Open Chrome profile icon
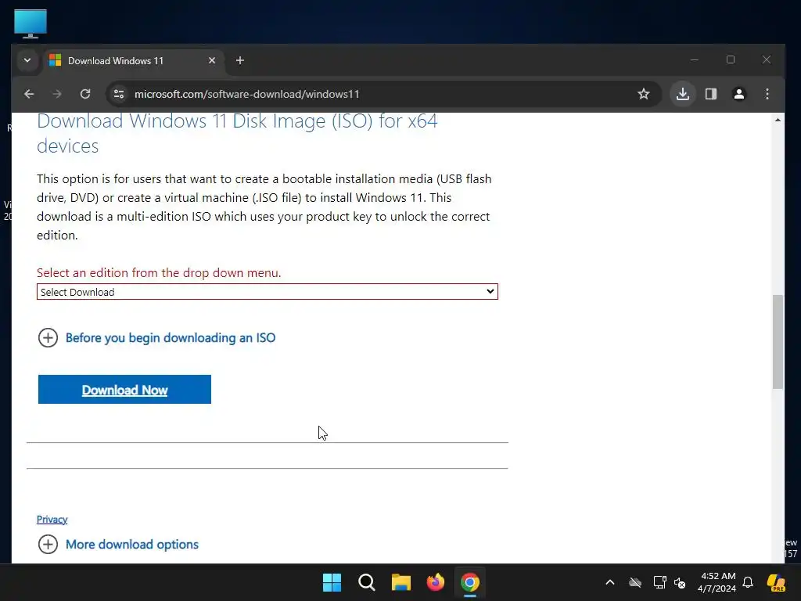Screen dimensions: 801x601 click(738, 94)
